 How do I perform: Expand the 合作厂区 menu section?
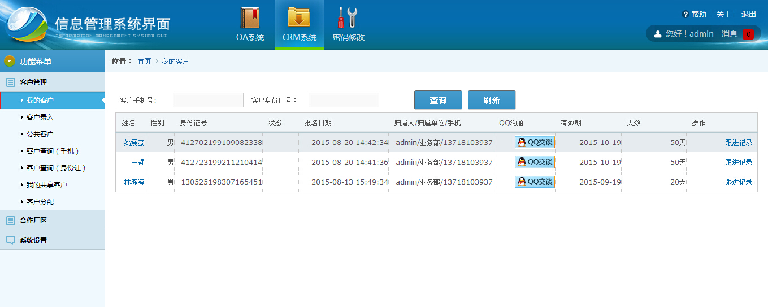tap(33, 221)
